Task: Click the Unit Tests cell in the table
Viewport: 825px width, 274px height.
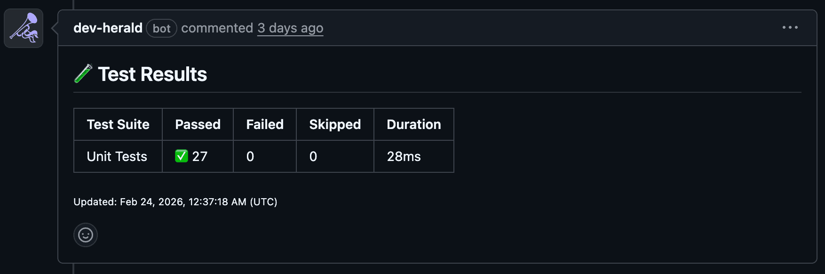Action: (x=117, y=156)
